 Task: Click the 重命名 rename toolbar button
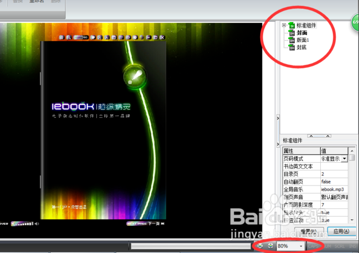coord(37,1)
